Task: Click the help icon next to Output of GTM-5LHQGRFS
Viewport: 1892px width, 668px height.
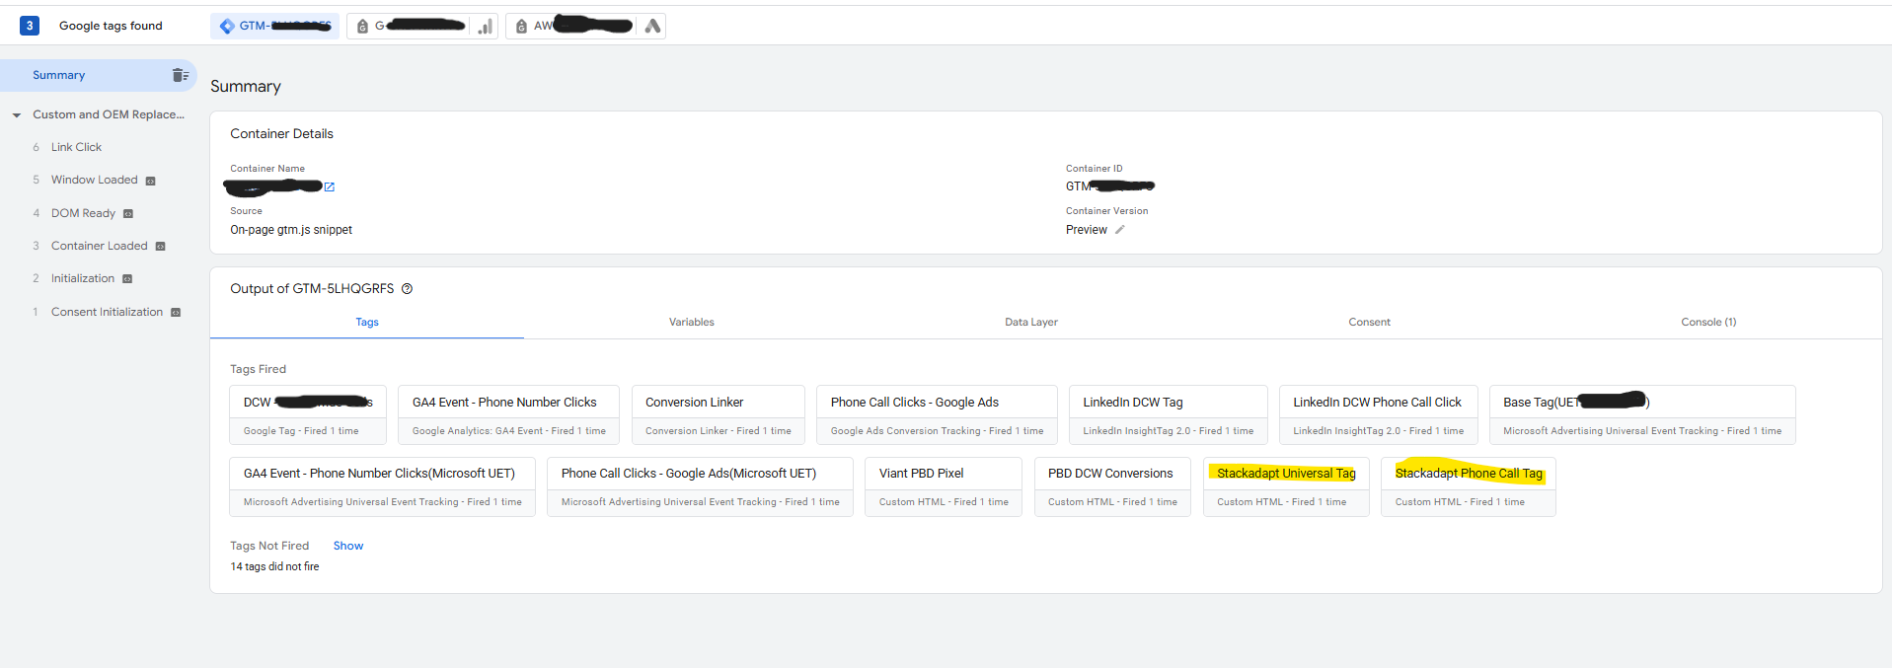Action: (x=407, y=289)
